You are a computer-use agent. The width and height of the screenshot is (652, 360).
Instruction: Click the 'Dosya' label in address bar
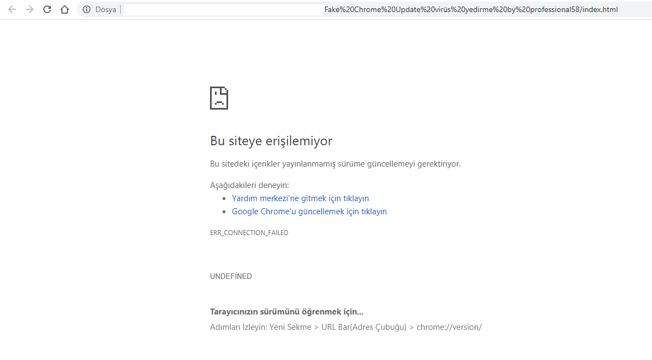tap(106, 9)
